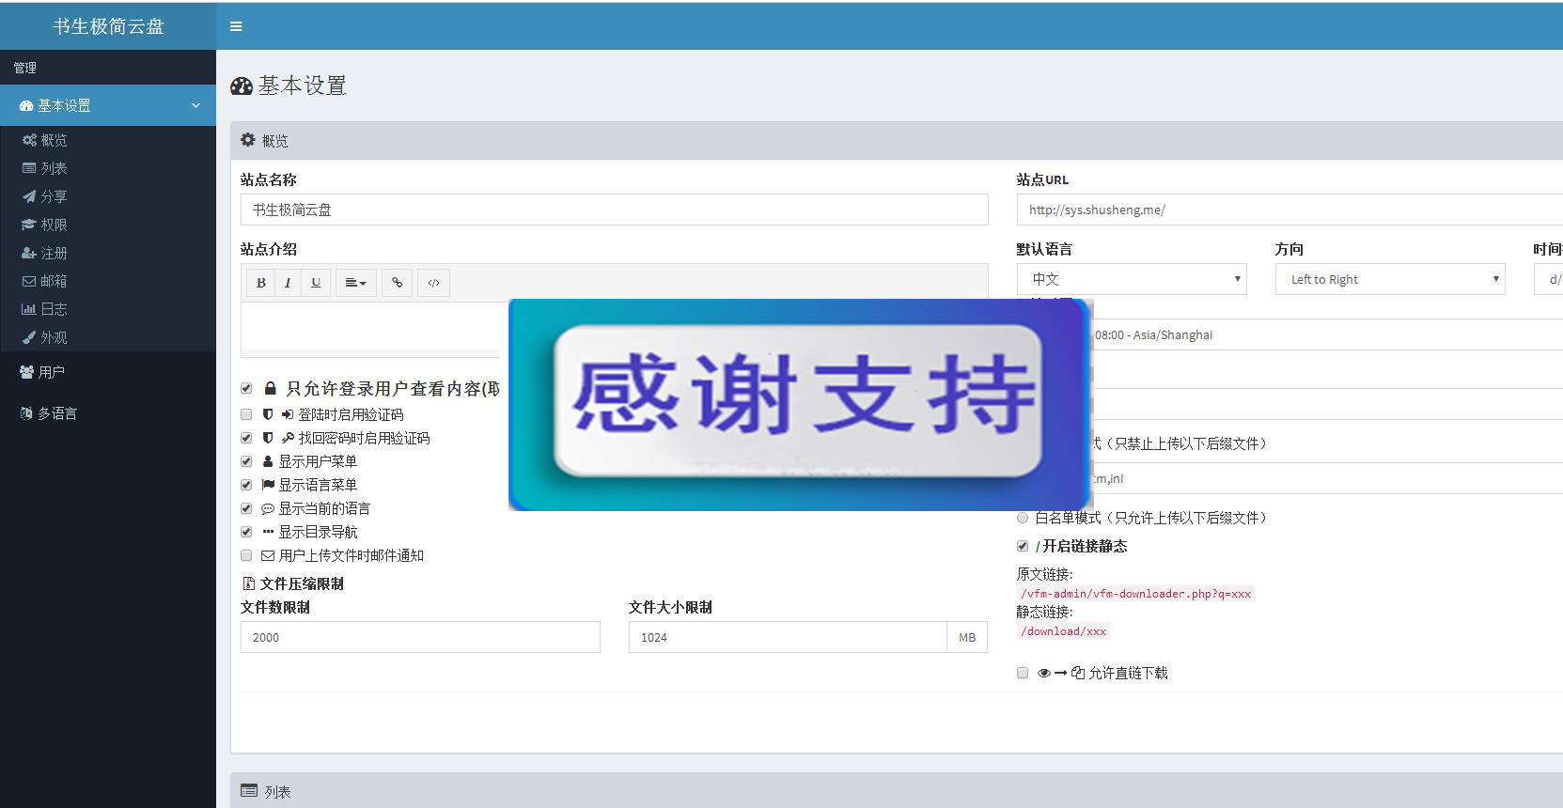Select 白名单模式 radio button
The image size is (1563, 808).
click(x=1023, y=518)
